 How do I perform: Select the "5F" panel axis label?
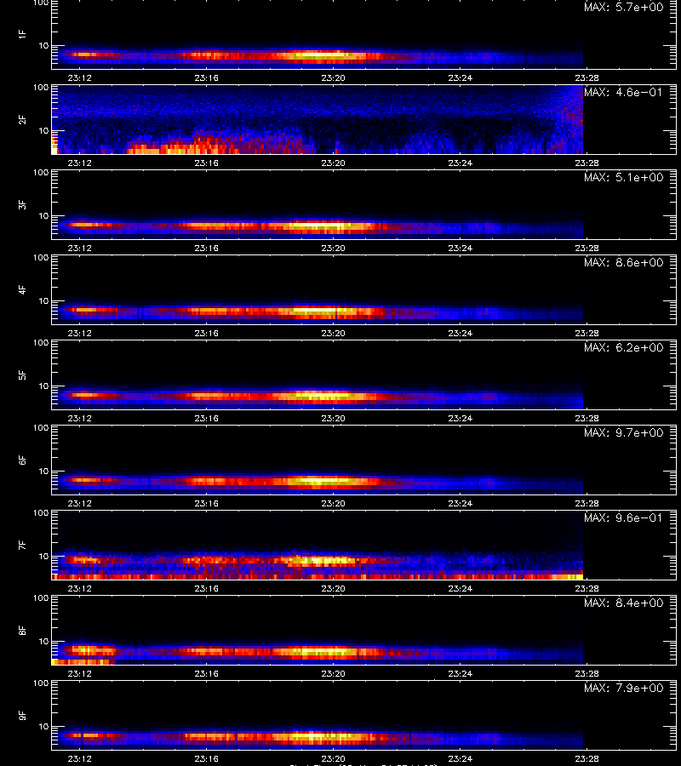click(22, 374)
